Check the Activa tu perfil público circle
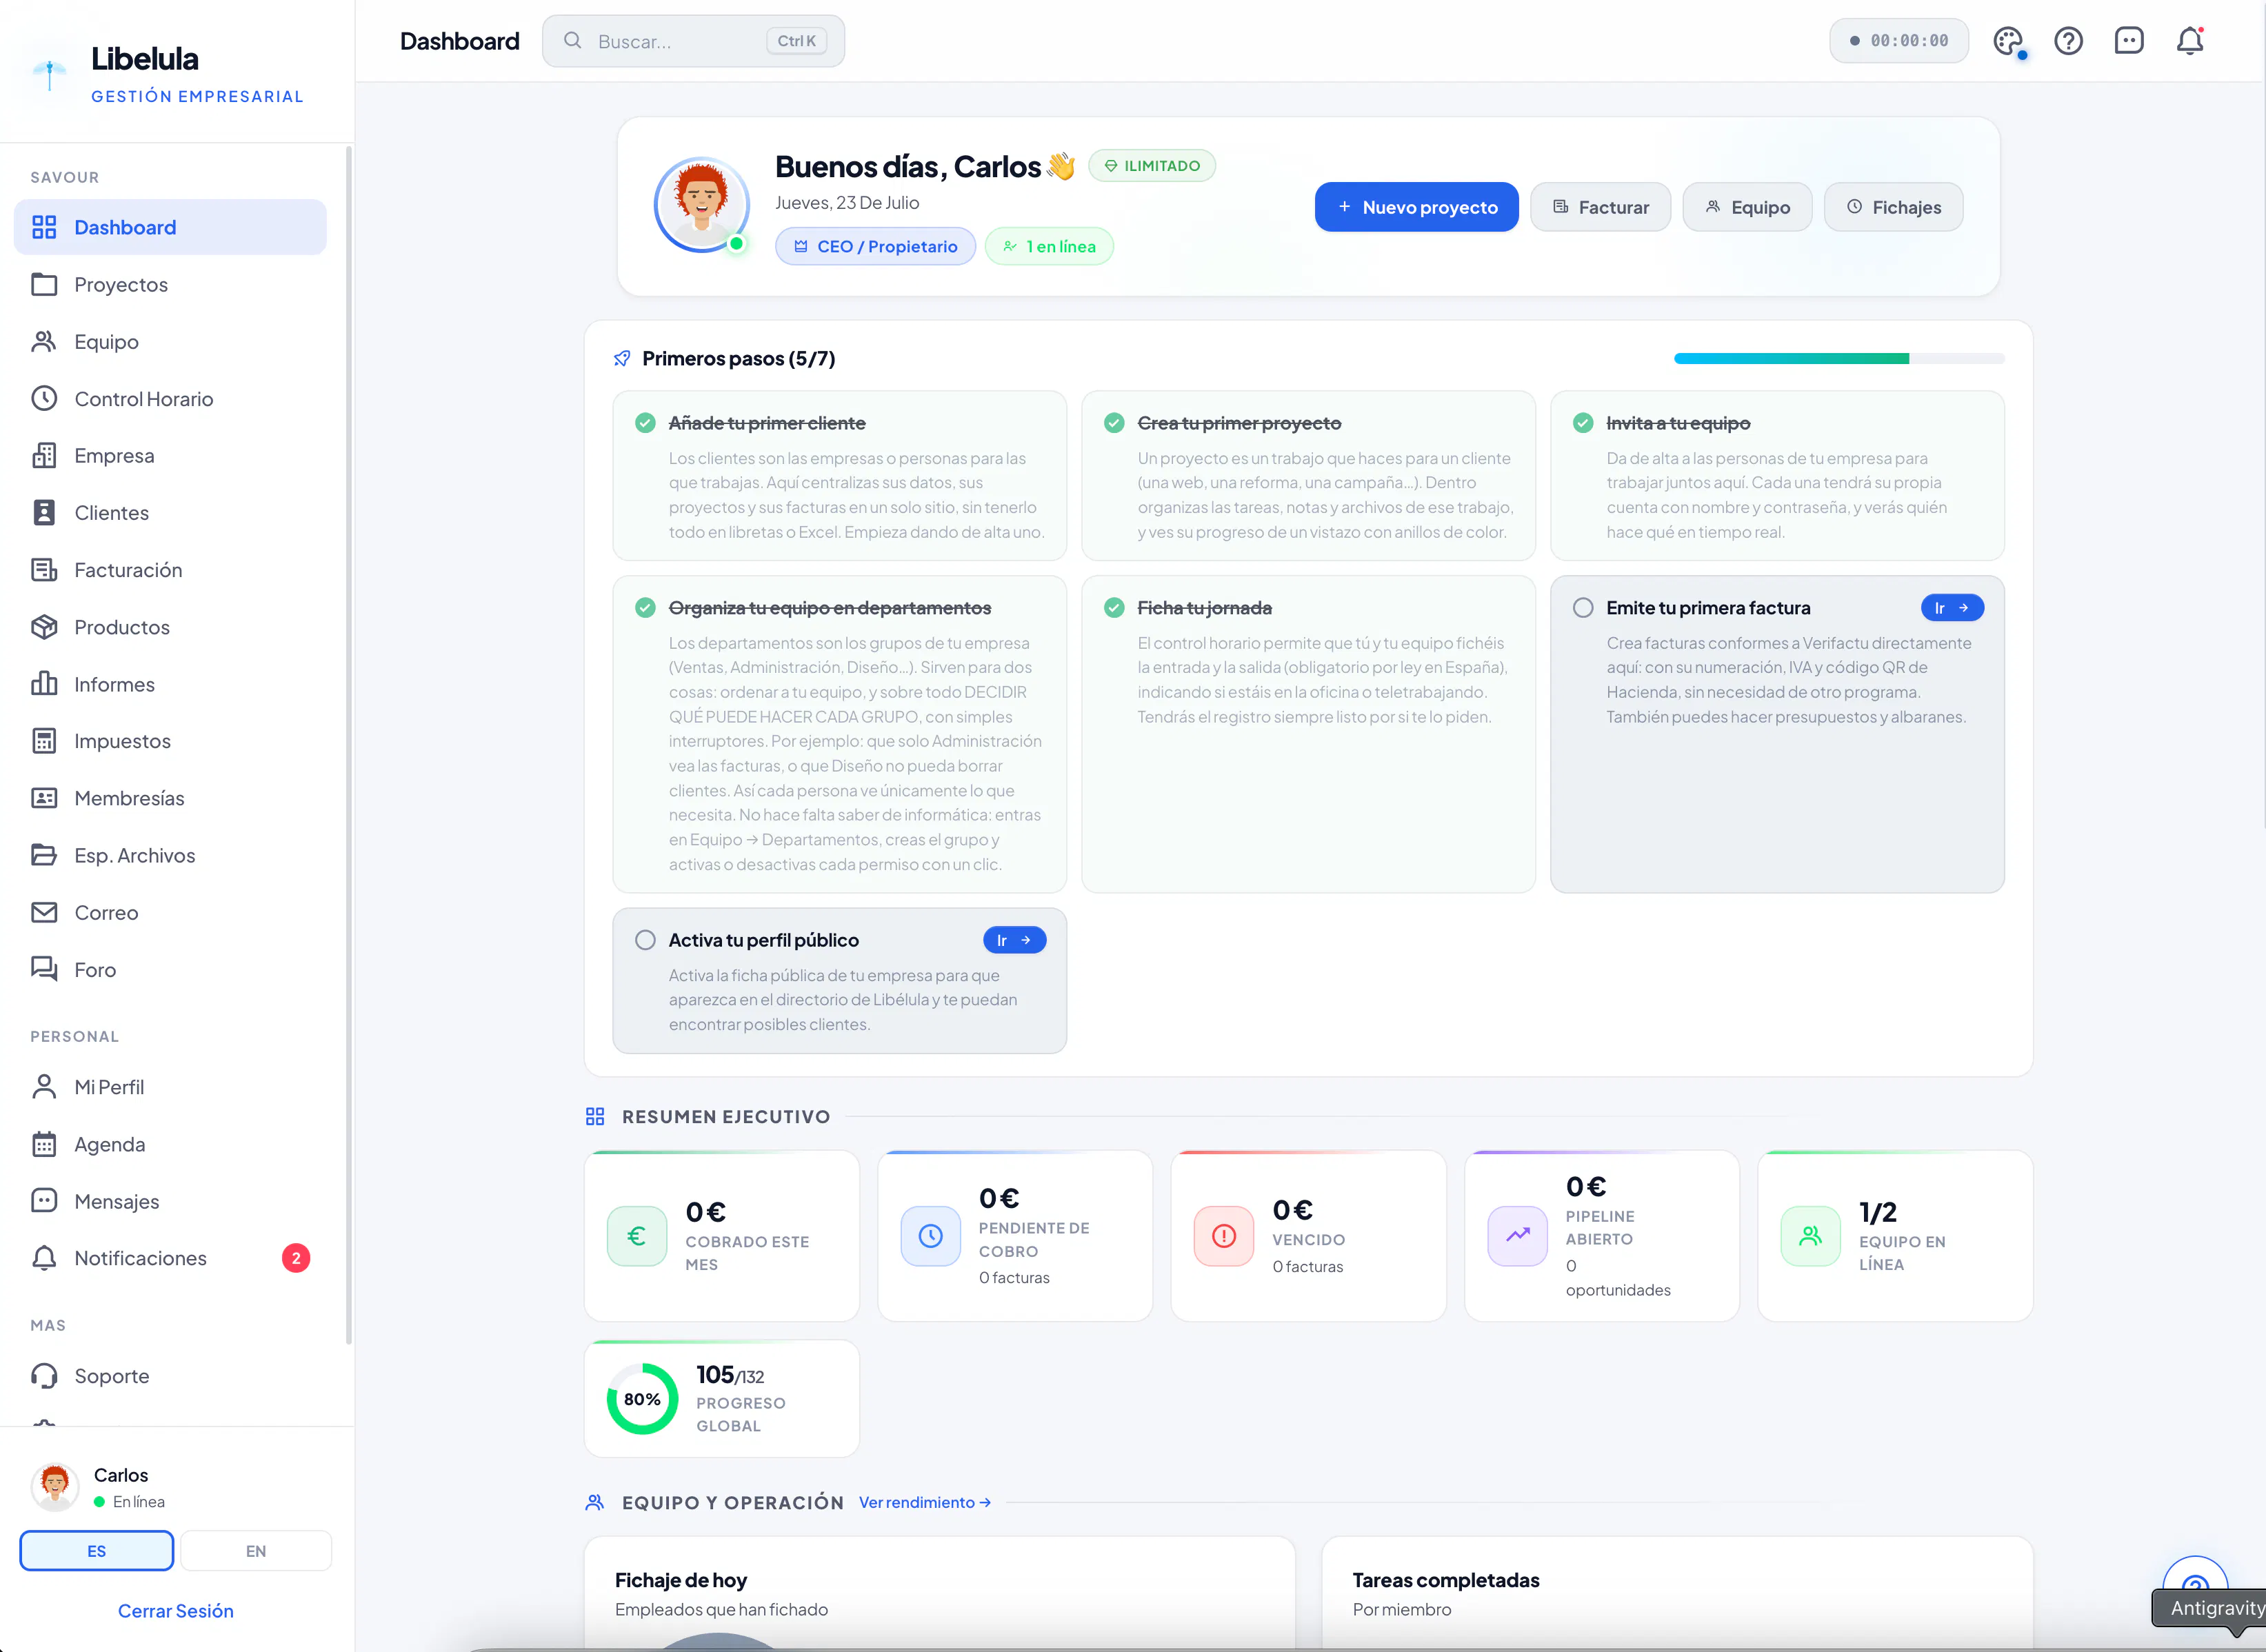Image resolution: width=2266 pixels, height=1652 pixels. click(x=645, y=940)
